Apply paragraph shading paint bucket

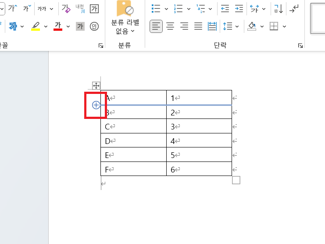pos(252,26)
